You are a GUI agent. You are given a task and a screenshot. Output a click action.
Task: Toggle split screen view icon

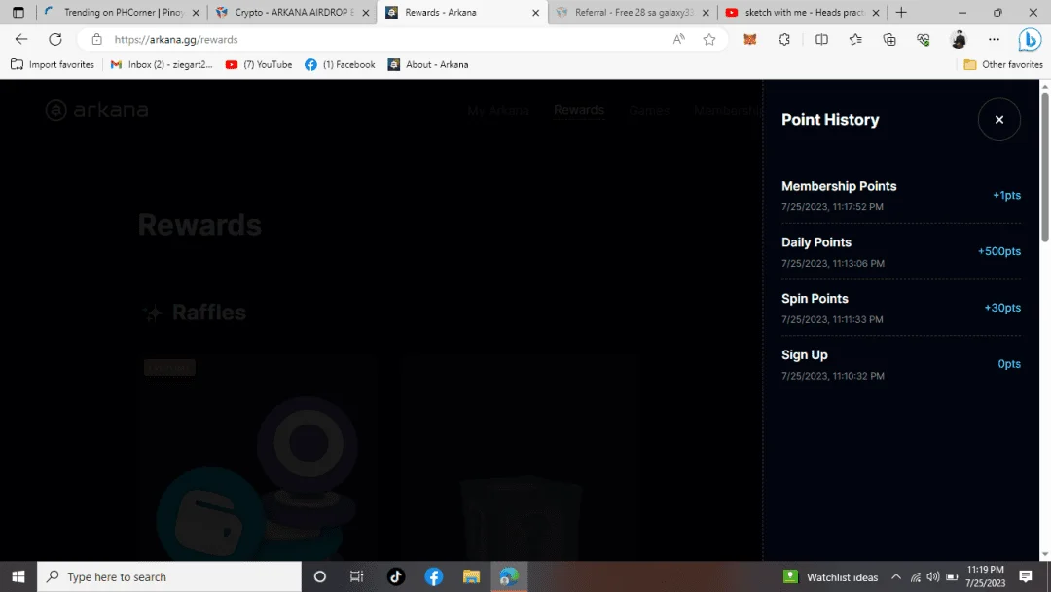click(821, 40)
